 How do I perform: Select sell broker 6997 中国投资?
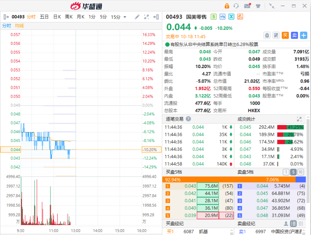pyautogui.click(x=270, y=232)
